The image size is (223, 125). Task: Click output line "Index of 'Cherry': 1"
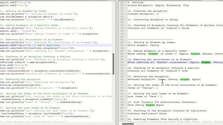tap(143, 88)
